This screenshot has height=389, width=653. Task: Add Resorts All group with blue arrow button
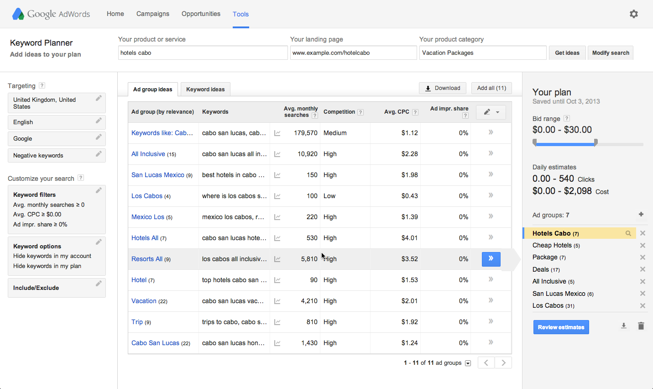tap(491, 259)
